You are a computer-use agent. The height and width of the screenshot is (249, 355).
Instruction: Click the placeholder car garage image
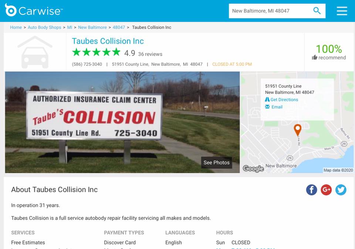coord(35,52)
